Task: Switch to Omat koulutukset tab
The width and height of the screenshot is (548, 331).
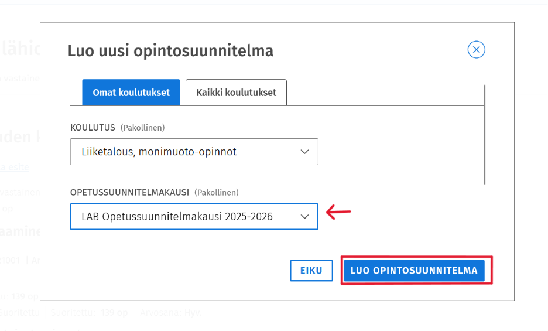Action: [131, 93]
